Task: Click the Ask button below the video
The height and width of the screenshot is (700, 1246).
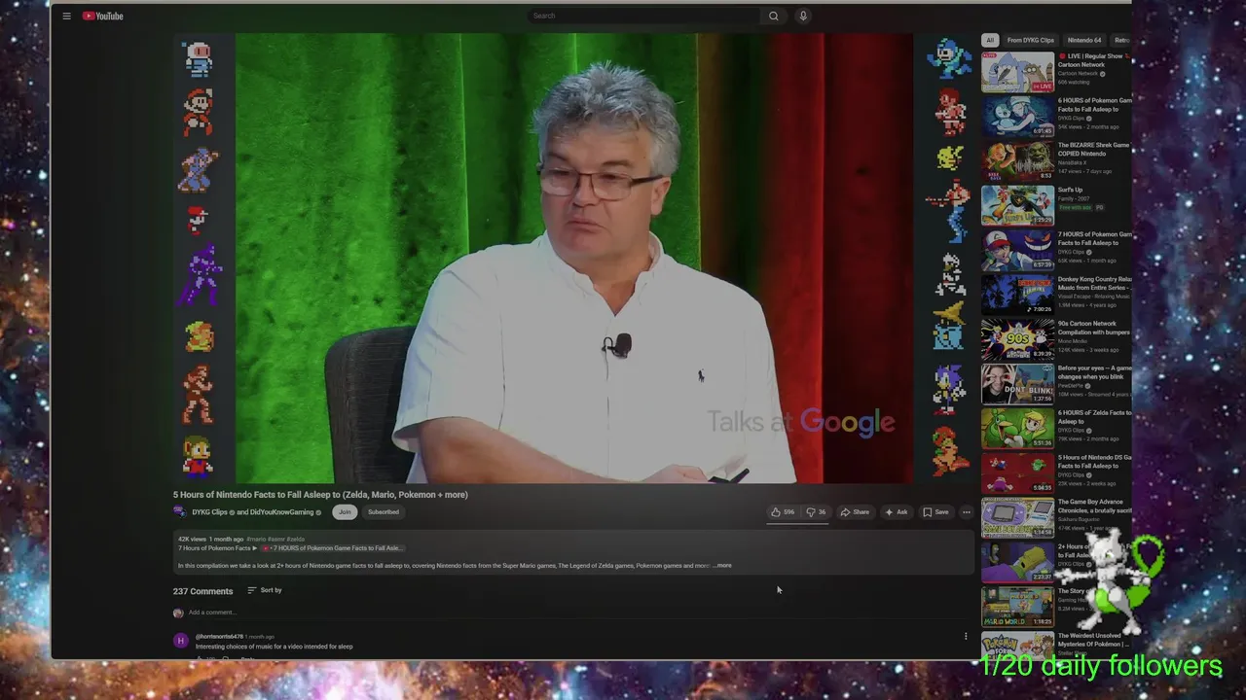Action: coord(897,512)
